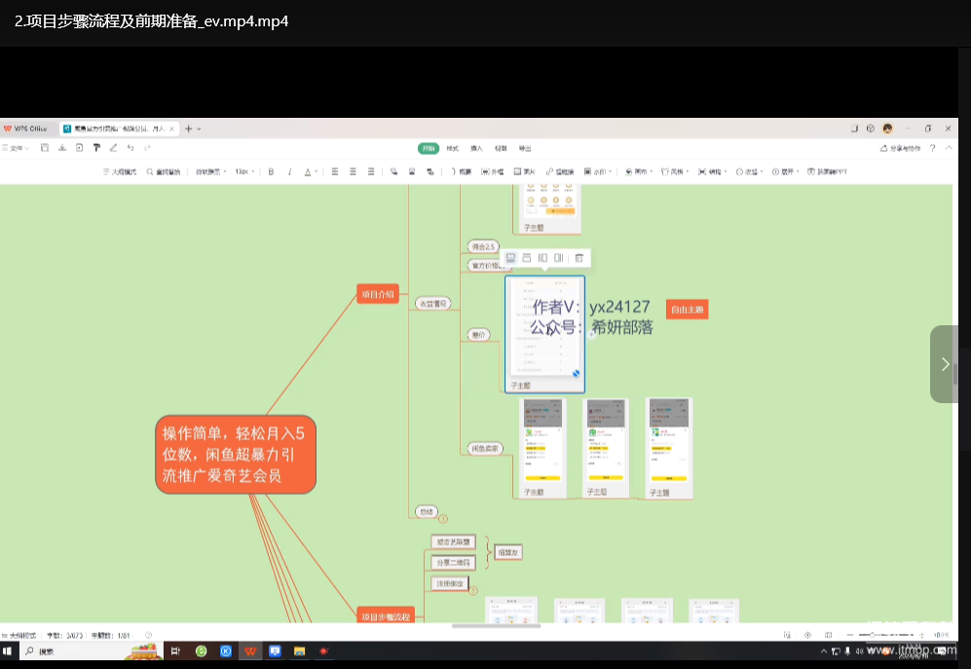Click the Format Painter icon

(x=95, y=148)
